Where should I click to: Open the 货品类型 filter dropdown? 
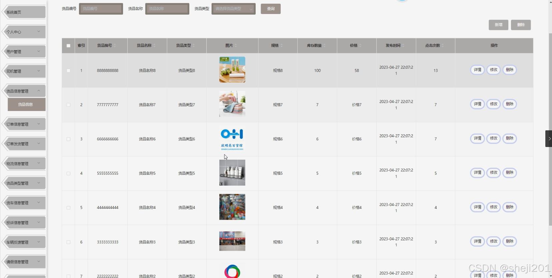pyautogui.click(x=234, y=9)
